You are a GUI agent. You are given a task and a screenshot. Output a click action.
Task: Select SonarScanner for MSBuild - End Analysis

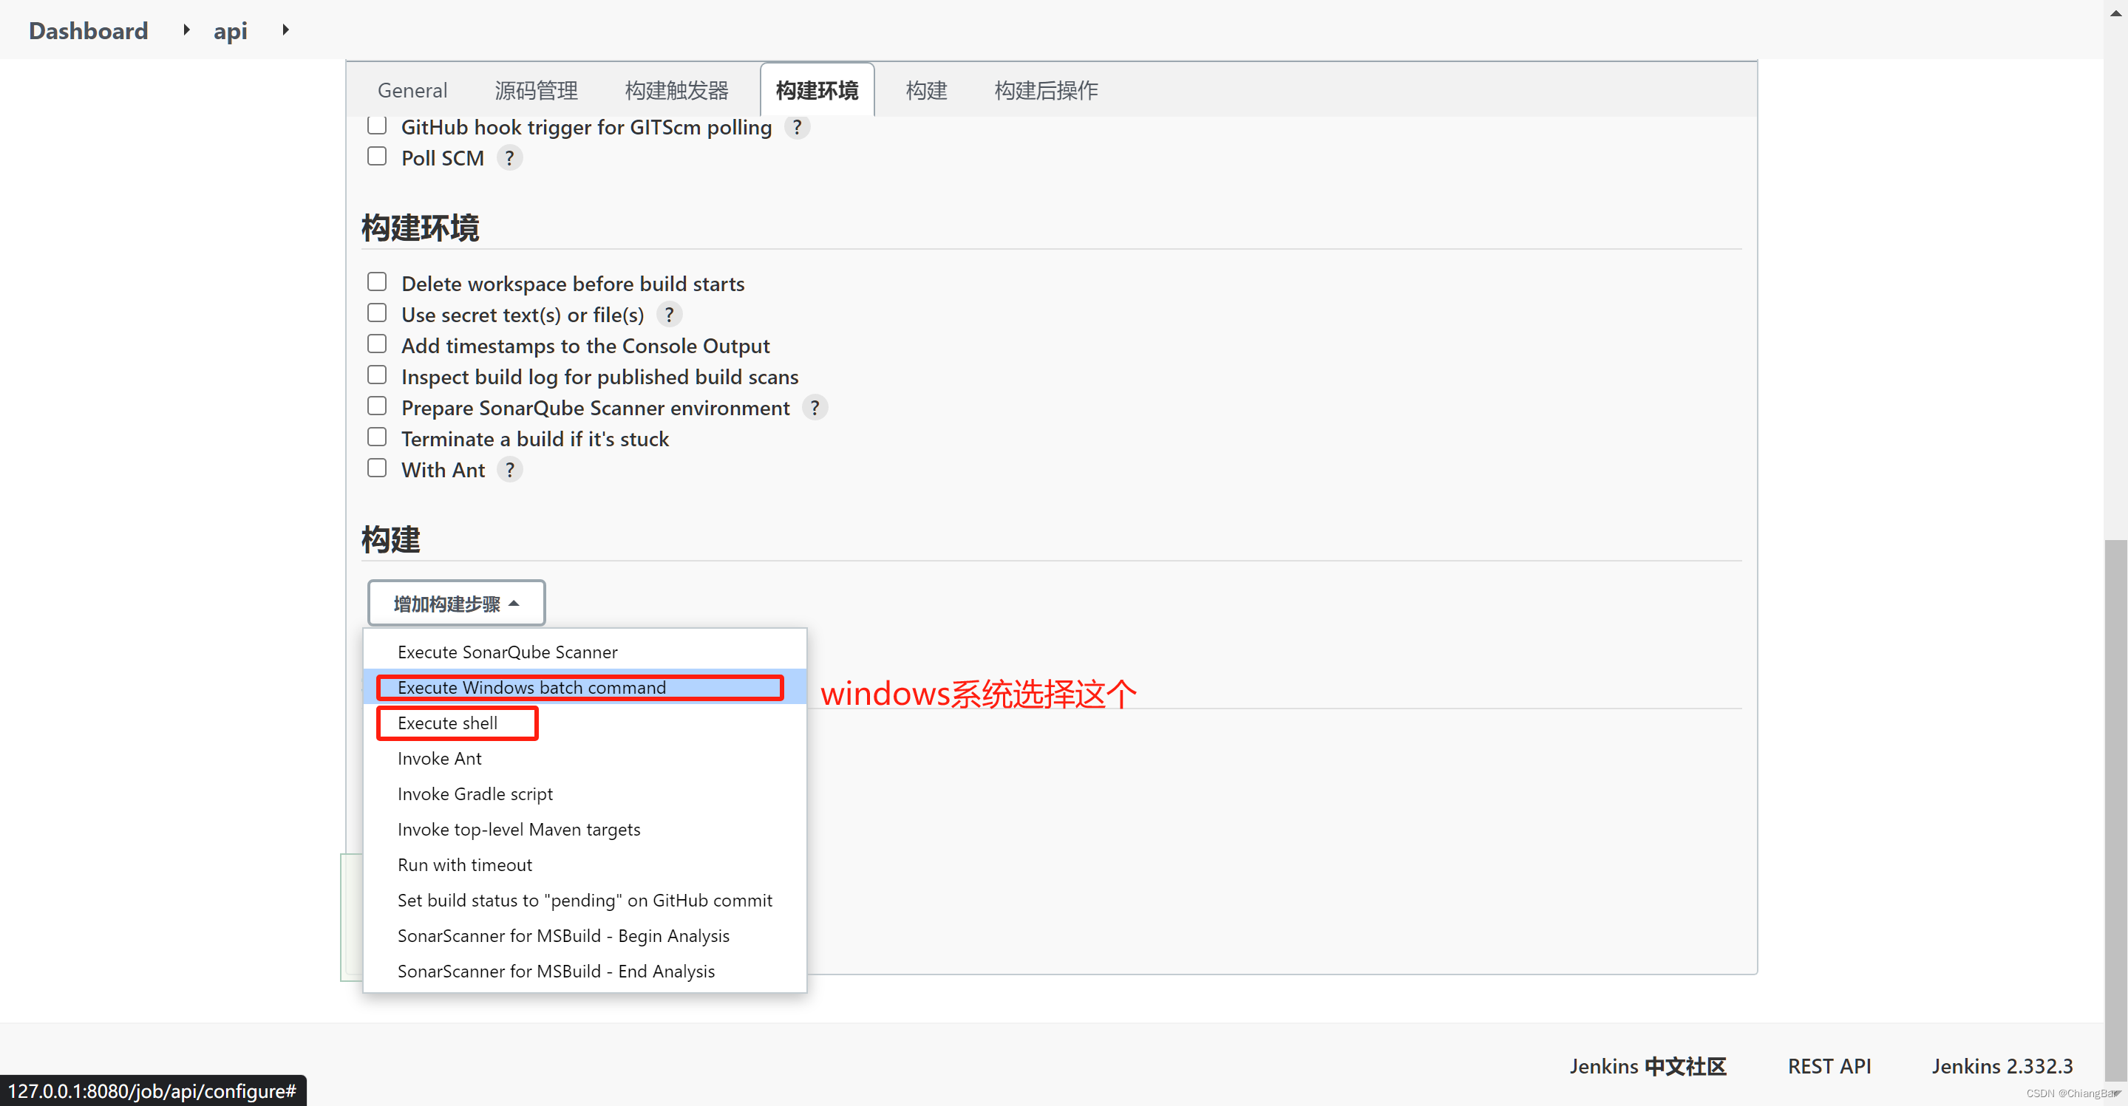(x=585, y=972)
